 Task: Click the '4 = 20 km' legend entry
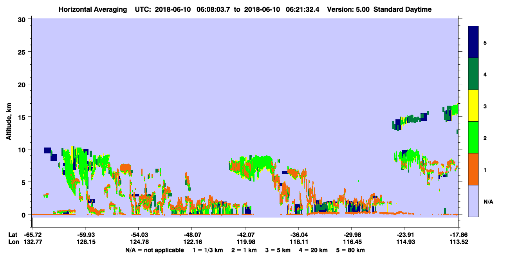314,250
